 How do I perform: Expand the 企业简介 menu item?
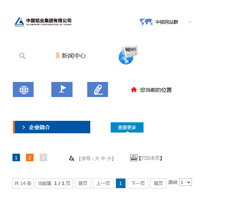52,127
